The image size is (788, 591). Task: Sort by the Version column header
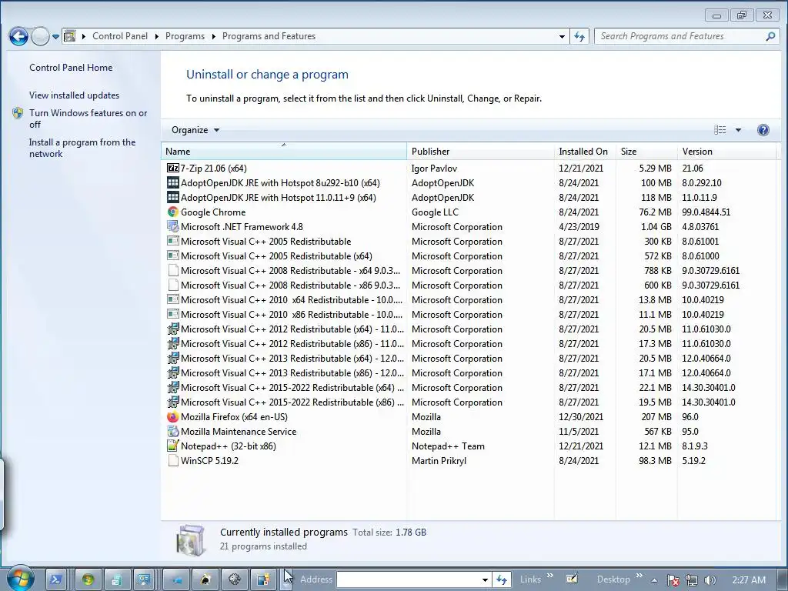tap(726, 152)
